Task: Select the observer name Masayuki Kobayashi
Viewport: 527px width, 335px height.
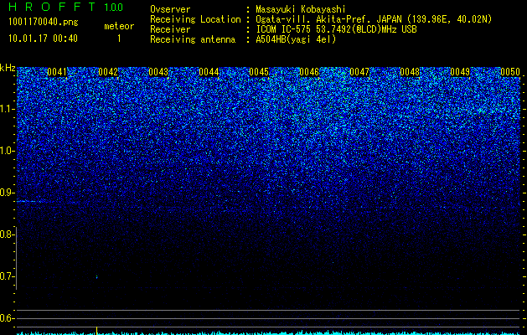Action: [x=301, y=9]
